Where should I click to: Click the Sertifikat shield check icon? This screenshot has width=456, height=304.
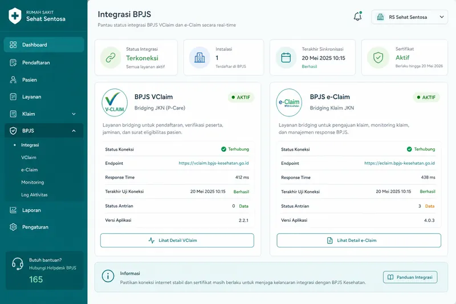378,58
